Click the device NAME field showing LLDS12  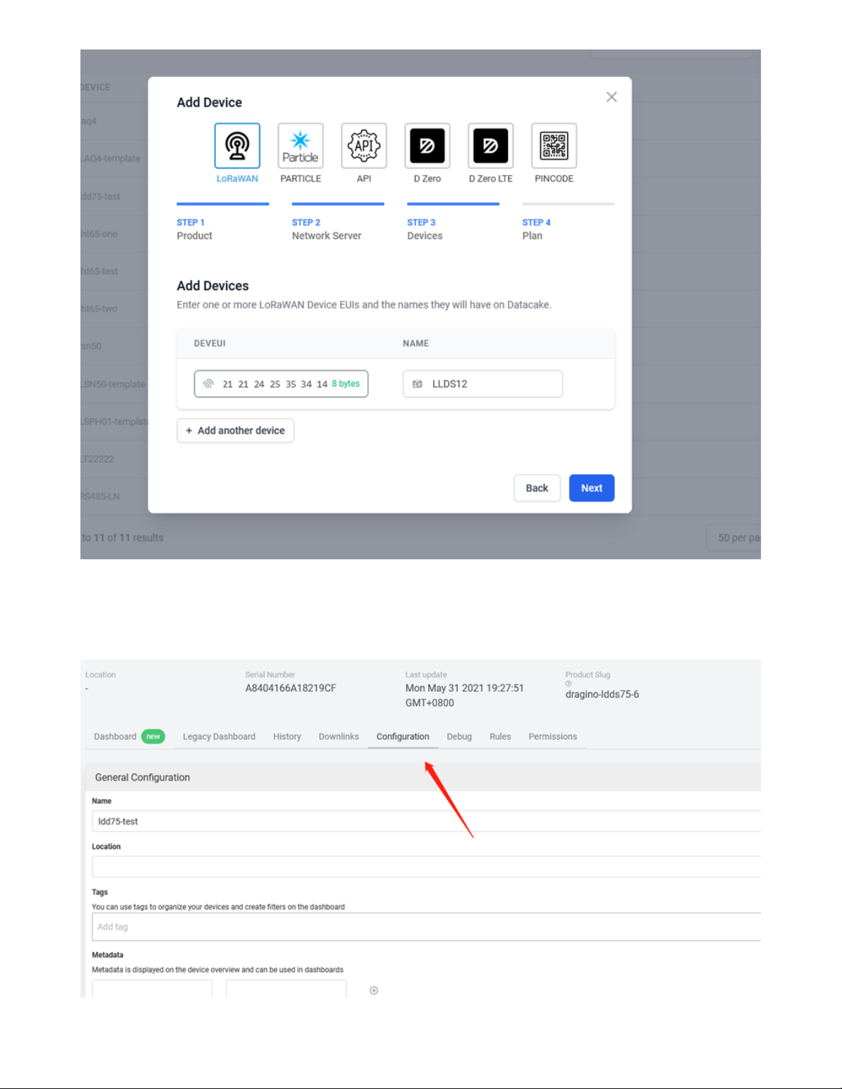pos(483,384)
